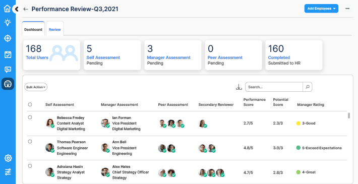Image resolution: width=358 pixels, height=184 pixels.
Task: Open Self Assessment pending card
Action: 112,55
